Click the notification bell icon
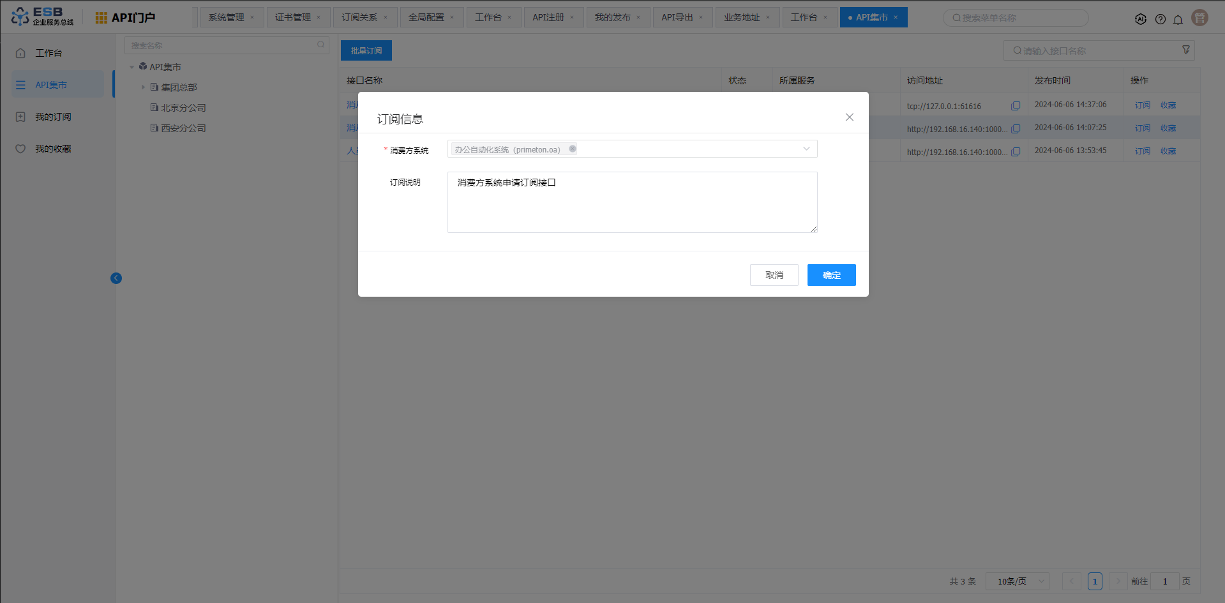1225x603 pixels. [1178, 19]
